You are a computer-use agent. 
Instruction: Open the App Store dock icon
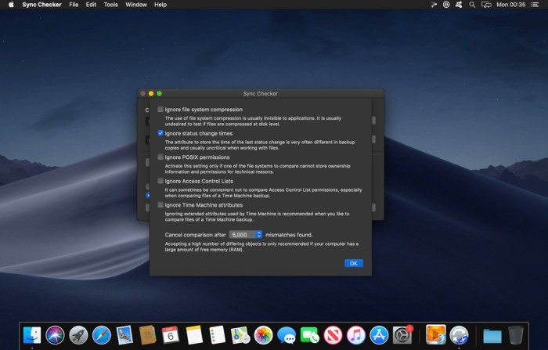coord(379,335)
